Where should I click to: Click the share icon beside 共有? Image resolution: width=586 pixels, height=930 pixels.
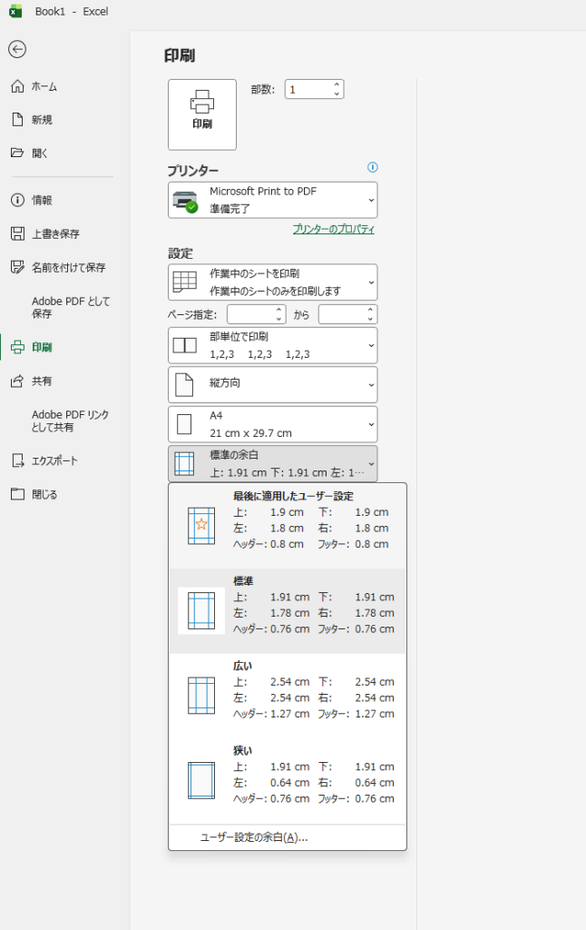[18, 381]
